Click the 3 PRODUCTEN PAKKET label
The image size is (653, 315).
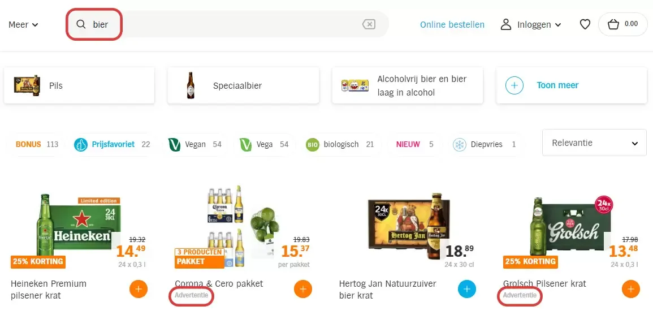coord(200,257)
